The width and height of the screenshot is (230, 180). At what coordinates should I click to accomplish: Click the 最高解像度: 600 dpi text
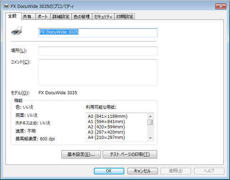coord(35,139)
